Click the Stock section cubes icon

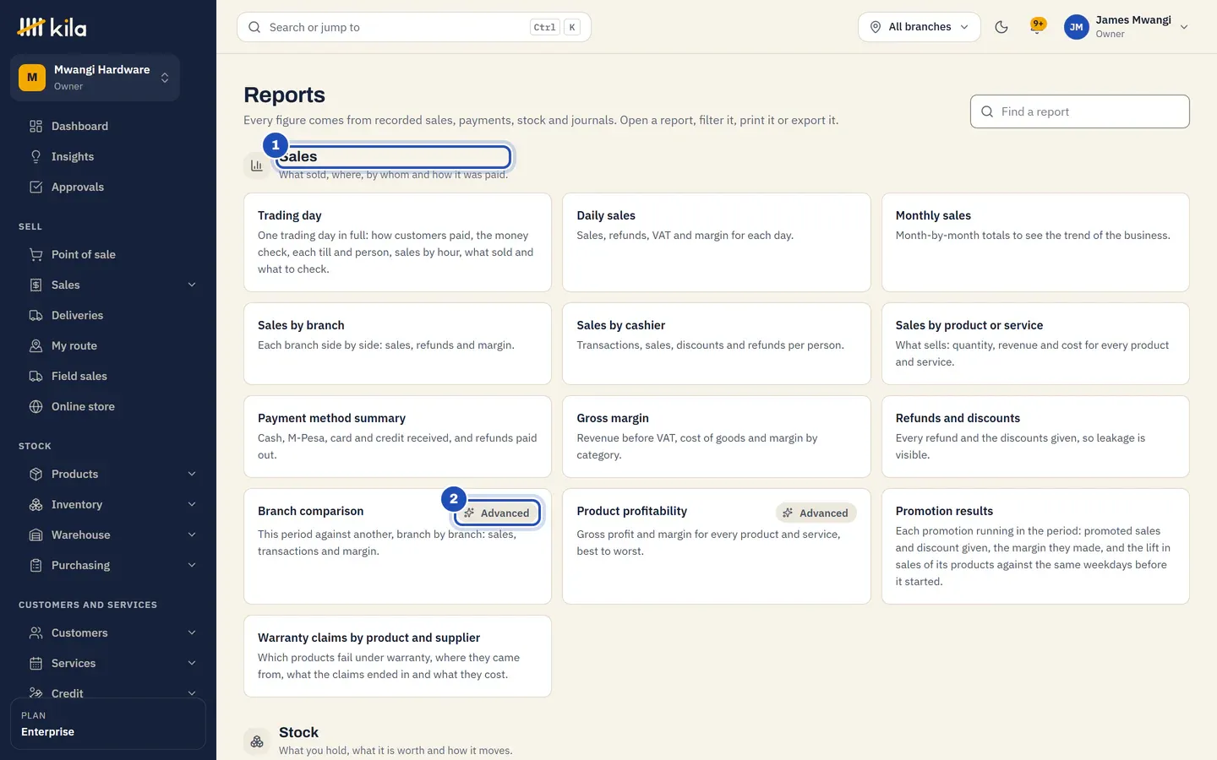257,741
